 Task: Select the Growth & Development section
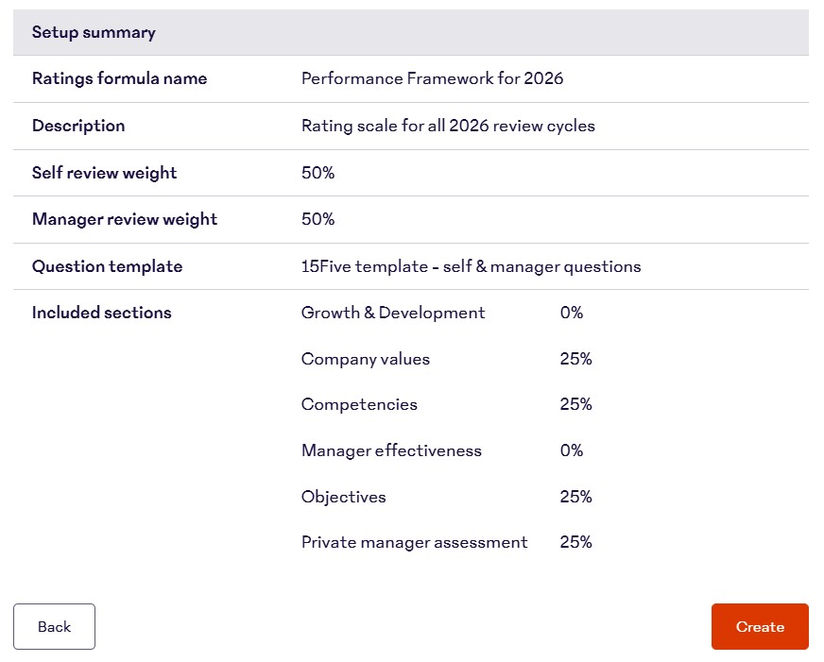pos(392,313)
